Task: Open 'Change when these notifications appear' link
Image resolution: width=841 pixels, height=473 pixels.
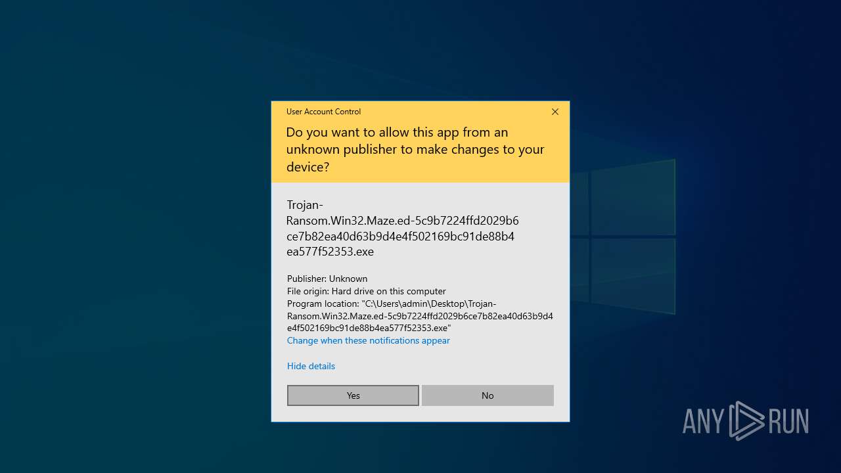Action: (x=369, y=340)
